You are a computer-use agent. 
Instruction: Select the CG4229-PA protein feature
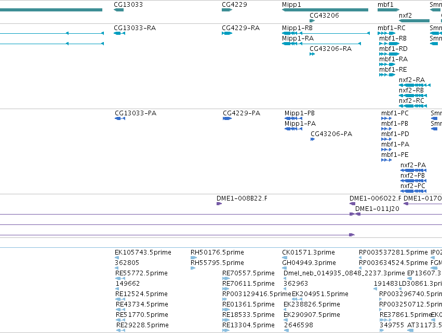227,118
